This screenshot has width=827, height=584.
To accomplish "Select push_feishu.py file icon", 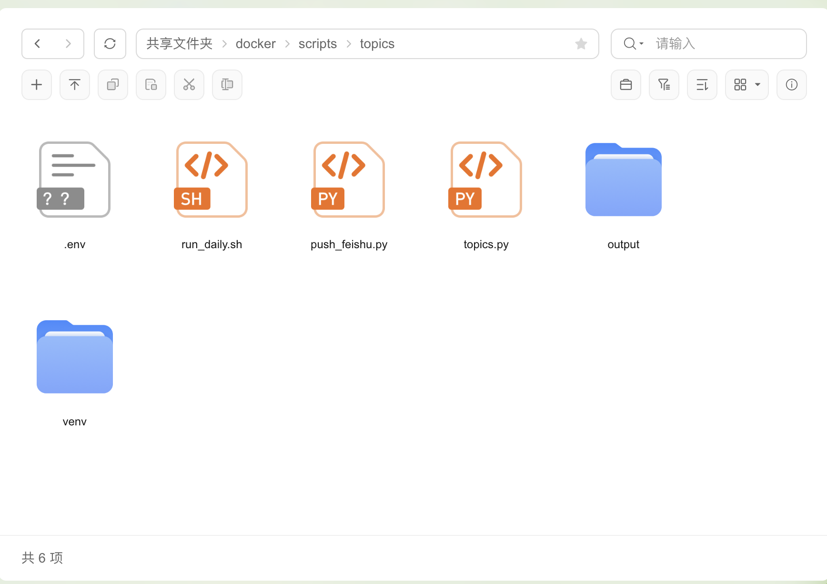I will click(348, 180).
